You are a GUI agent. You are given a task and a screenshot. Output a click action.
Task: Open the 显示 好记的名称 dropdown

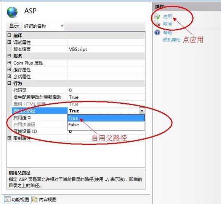(43, 26)
